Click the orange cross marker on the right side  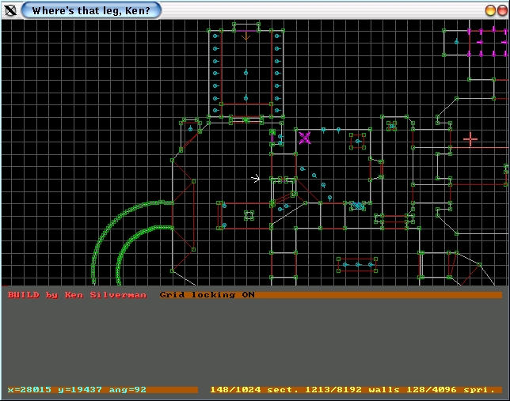[470, 139]
